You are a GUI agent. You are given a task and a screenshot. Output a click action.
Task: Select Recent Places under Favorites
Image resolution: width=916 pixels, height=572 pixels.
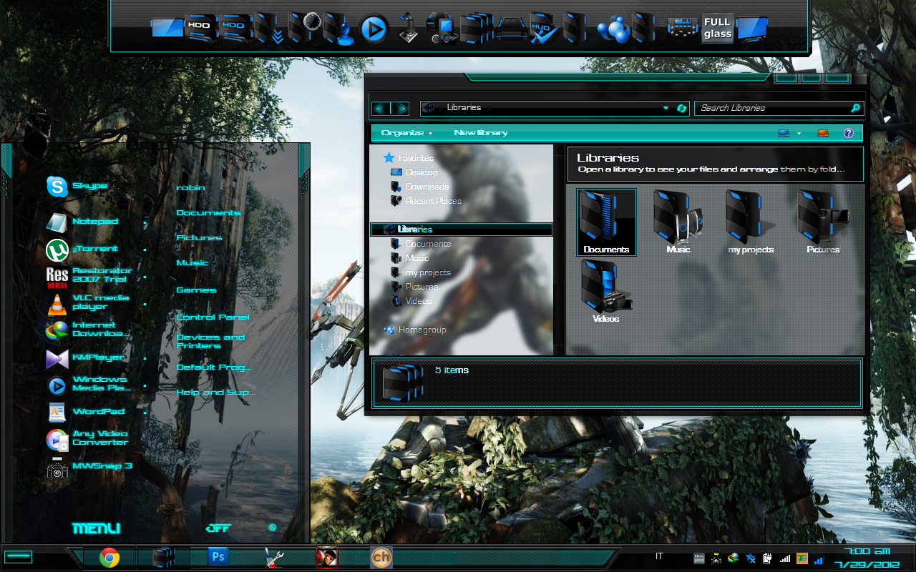pyautogui.click(x=426, y=201)
